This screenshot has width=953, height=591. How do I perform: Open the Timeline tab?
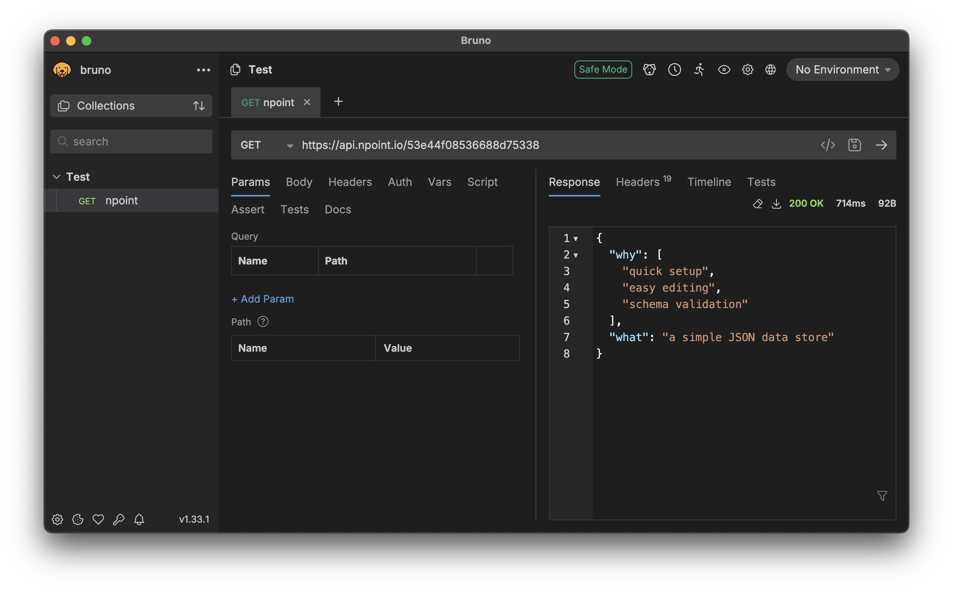click(x=709, y=182)
